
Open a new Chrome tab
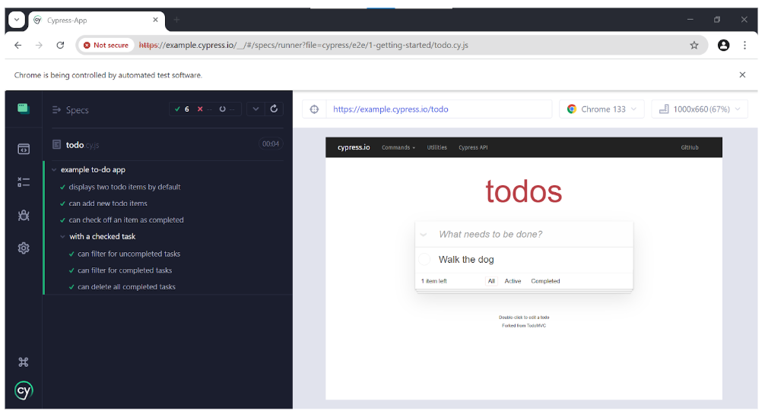(x=176, y=20)
